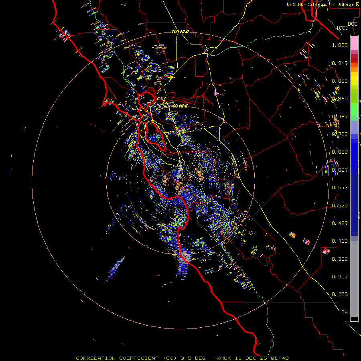361x361 pixels.
Task: Select the 0.253 legend value
Action: pyautogui.click(x=340, y=294)
